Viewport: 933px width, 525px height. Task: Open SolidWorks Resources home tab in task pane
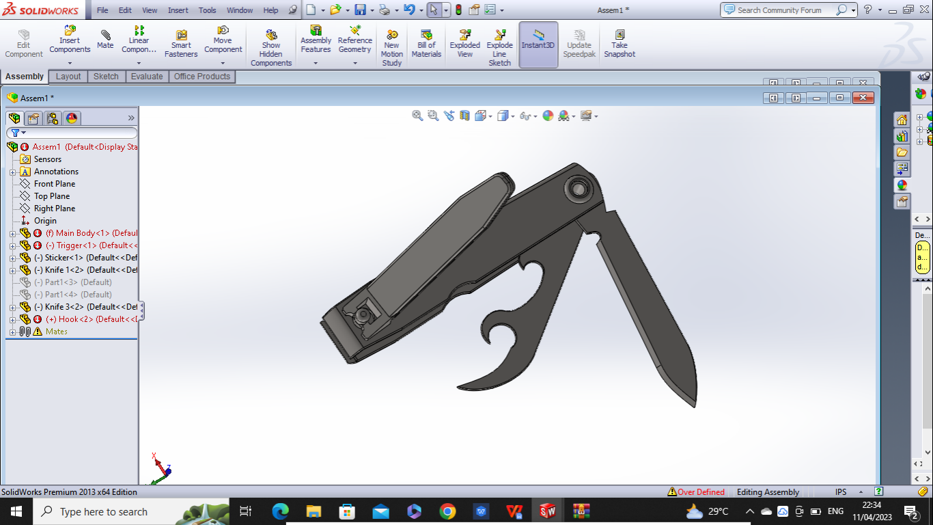pyautogui.click(x=902, y=120)
